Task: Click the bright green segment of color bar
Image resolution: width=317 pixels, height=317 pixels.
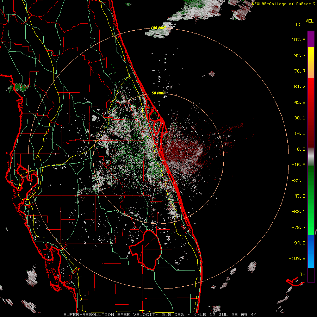Action: coord(311,200)
